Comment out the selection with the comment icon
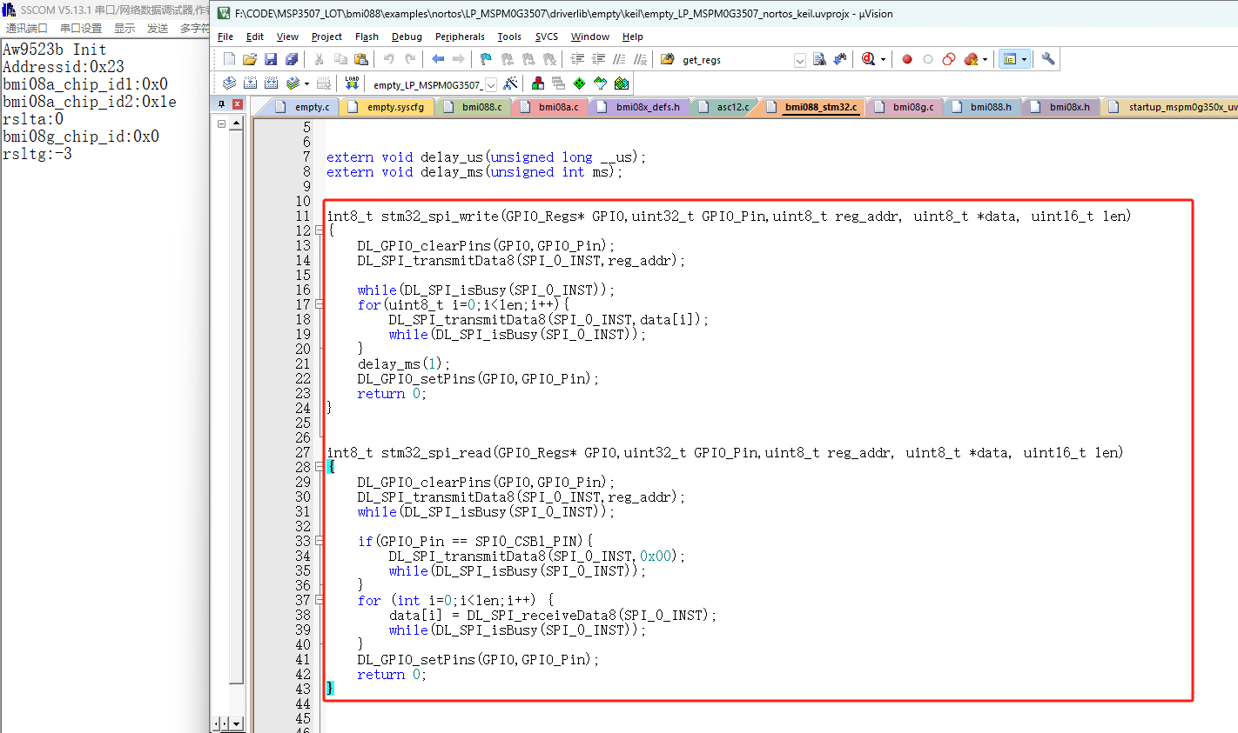This screenshot has width=1238, height=733. pyautogui.click(x=619, y=59)
